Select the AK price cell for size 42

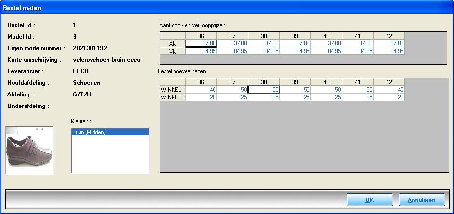(388, 43)
